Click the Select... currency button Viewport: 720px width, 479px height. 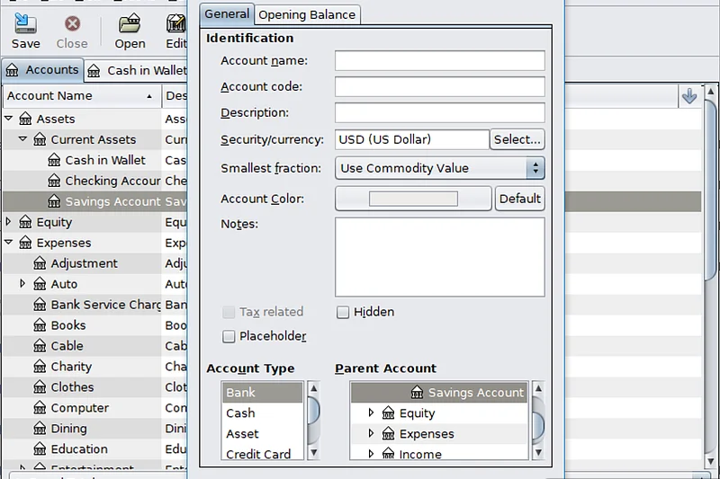[x=517, y=139]
